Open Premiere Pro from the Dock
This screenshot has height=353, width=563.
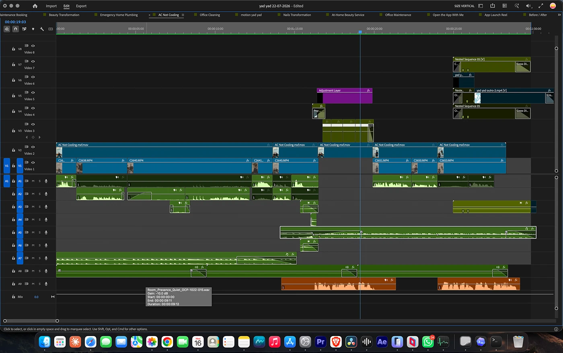click(x=321, y=342)
